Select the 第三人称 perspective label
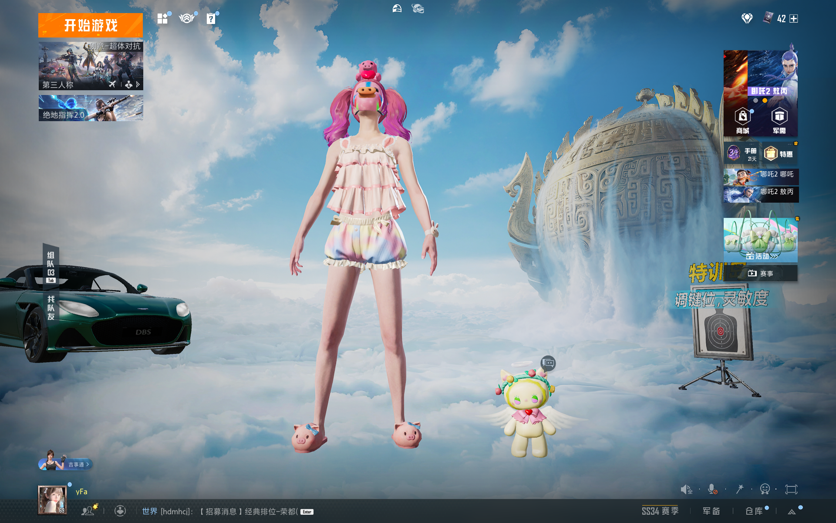Viewport: 836px width, 523px height. (58, 85)
